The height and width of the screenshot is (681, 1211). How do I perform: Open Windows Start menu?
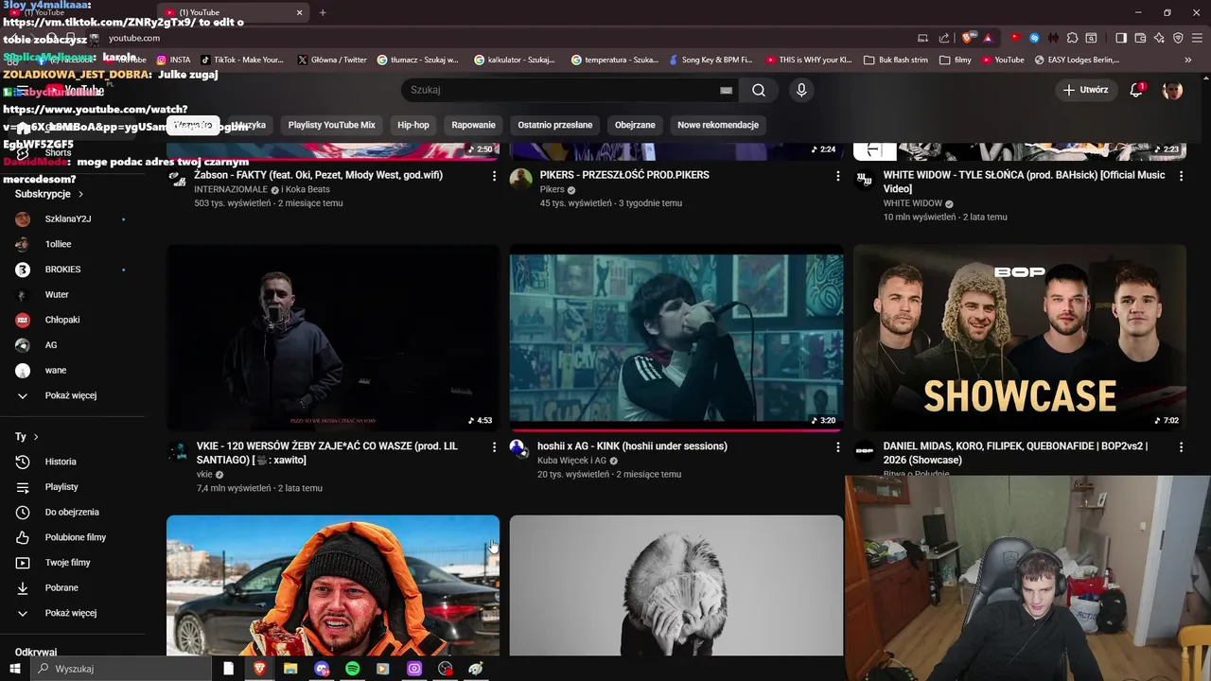click(15, 669)
